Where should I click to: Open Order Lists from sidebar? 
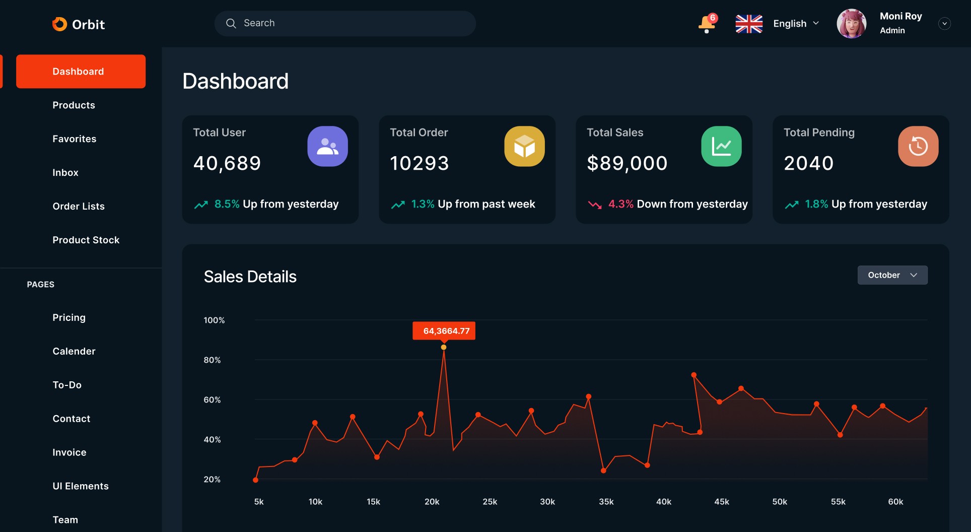[79, 206]
